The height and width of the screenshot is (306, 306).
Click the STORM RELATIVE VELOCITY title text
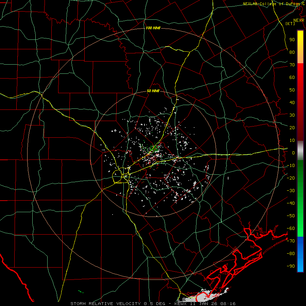point(105,304)
